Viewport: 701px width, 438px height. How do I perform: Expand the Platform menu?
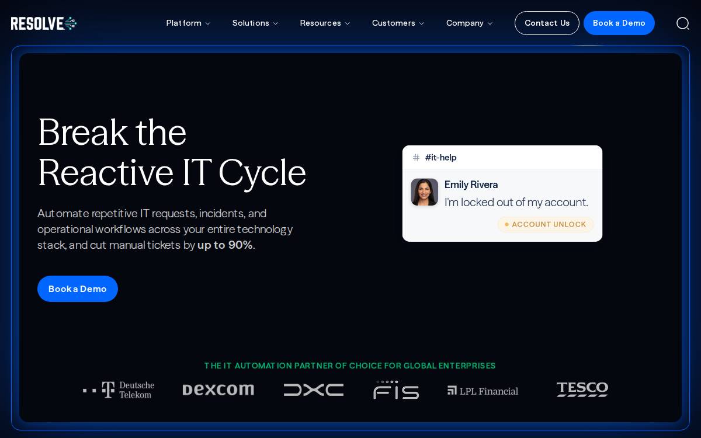pos(188,23)
